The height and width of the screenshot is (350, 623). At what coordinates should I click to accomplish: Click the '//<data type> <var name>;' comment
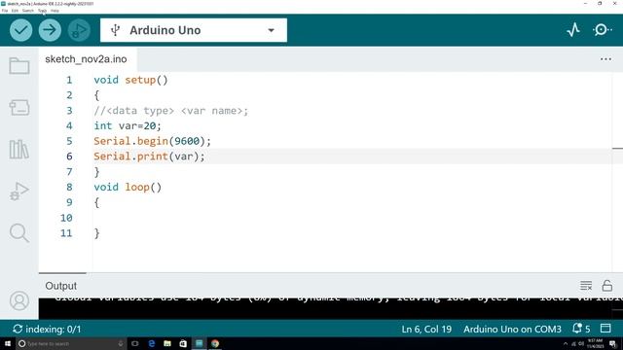coord(171,111)
